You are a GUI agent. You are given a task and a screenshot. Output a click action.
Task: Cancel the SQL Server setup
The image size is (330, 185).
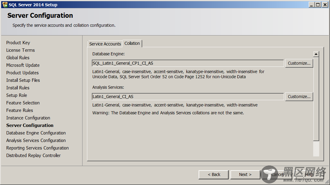coord(277,174)
